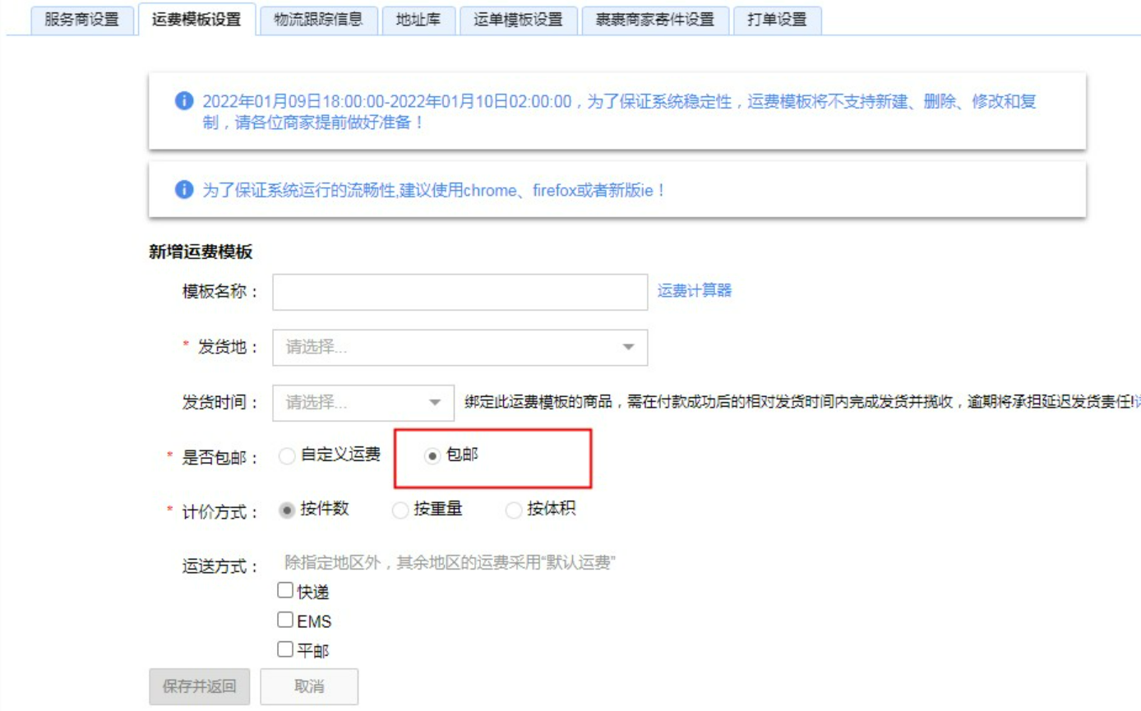The image size is (1141, 711).
Task: Enable the 快递 checkbox
Action: tap(285, 590)
